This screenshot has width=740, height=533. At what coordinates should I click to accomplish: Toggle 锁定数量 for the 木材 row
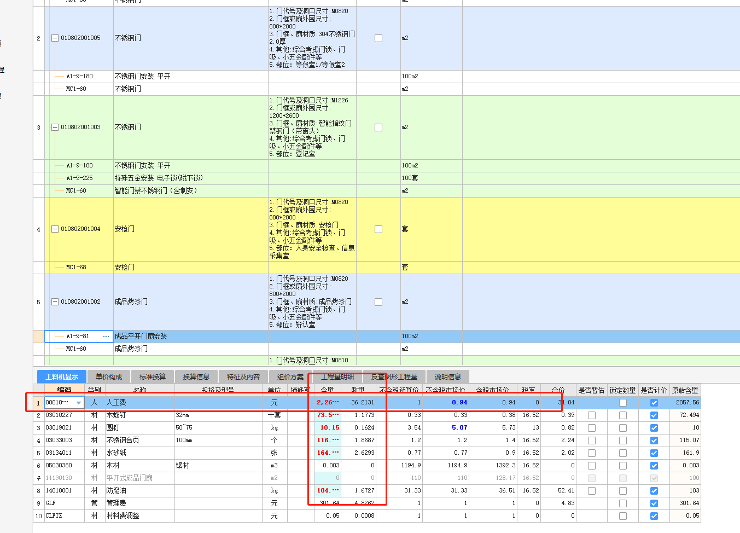coord(623,466)
